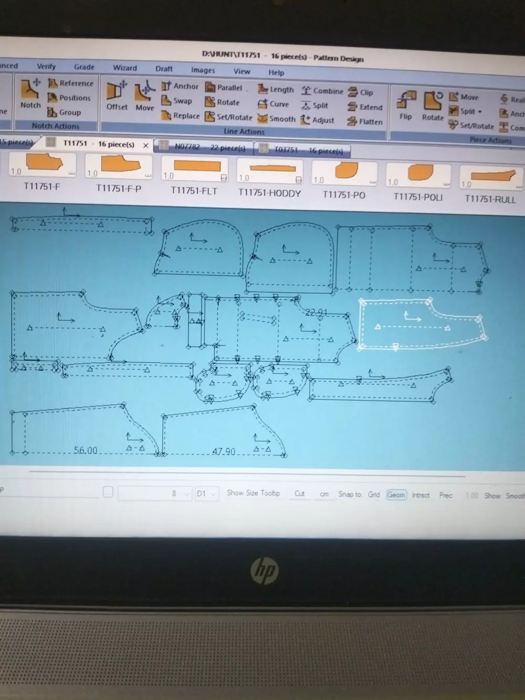Click the 56.00 measurement on bottom-left piece
Viewport: 525px width, 700px height.
(86, 451)
